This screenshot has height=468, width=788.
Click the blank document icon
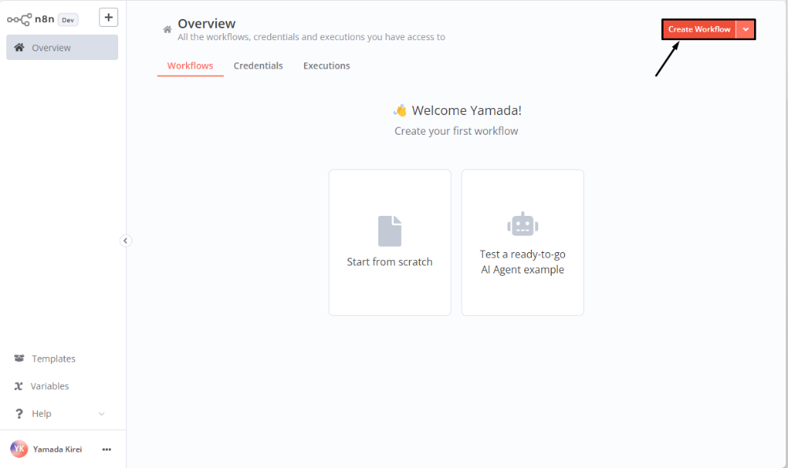point(389,231)
